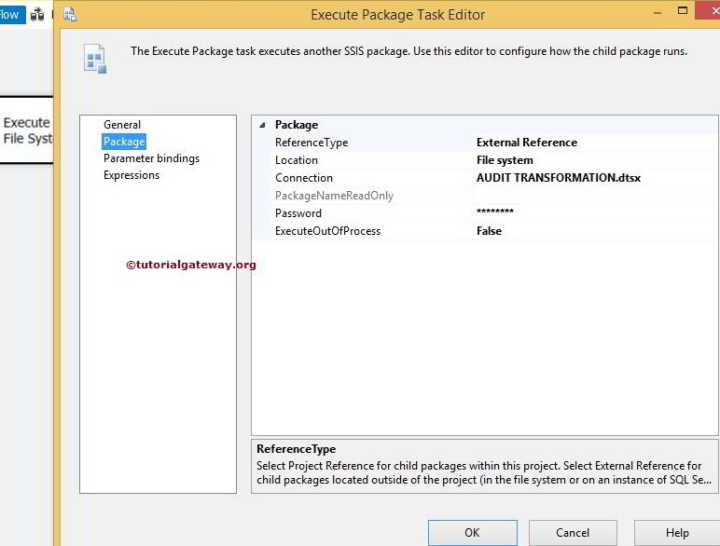
Task: Click the Cancel button
Action: 573,533
